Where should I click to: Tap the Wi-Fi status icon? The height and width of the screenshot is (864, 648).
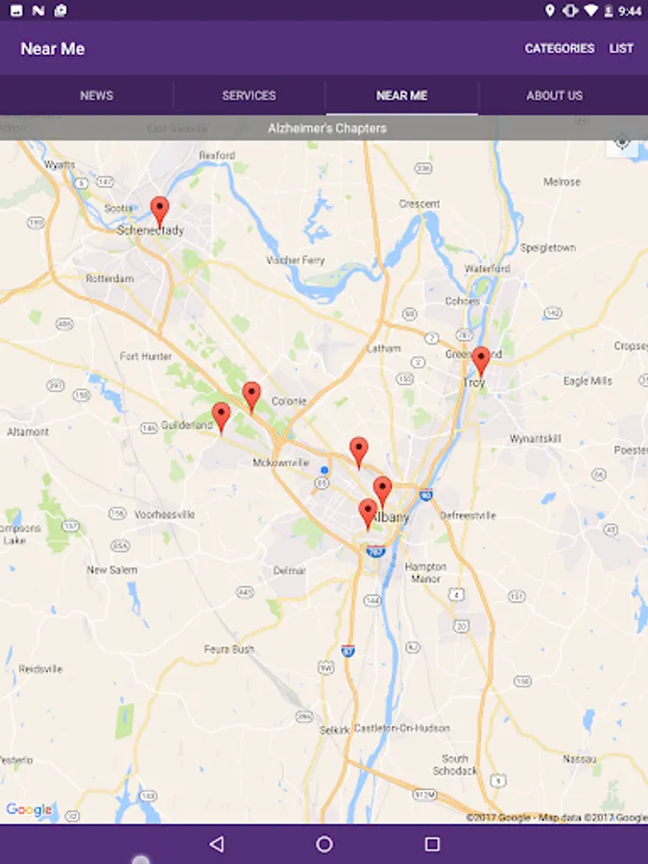pos(590,11)
